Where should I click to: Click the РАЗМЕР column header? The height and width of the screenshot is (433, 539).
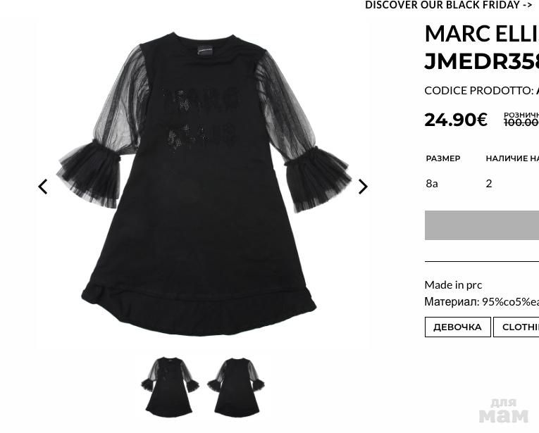tap(443, 158)
